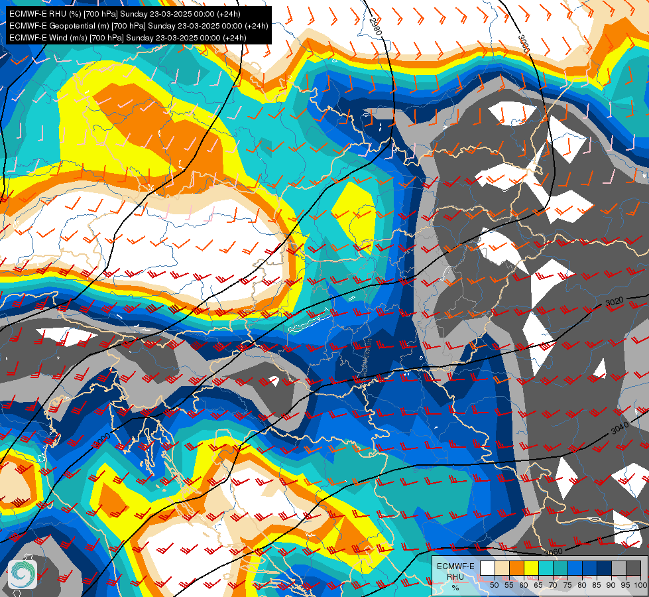This screenshot has width=649, height=597.
Task: Click the legend title ECMWF-E RHU %
Action: [x=455, y=576]
